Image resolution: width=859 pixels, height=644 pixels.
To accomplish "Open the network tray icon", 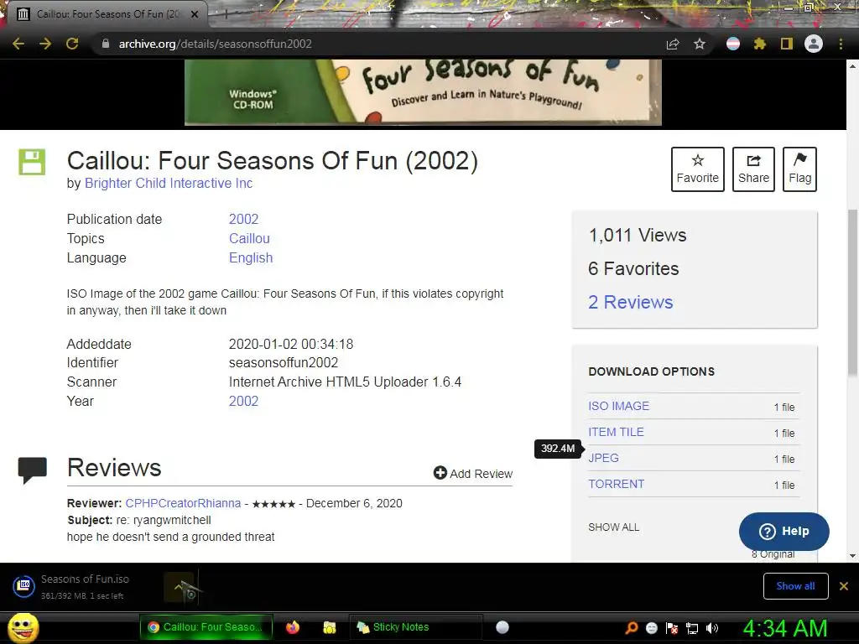I will [x=692, y=628].
